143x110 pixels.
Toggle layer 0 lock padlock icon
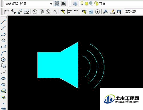pyautogui.click(x=96, y=4)
